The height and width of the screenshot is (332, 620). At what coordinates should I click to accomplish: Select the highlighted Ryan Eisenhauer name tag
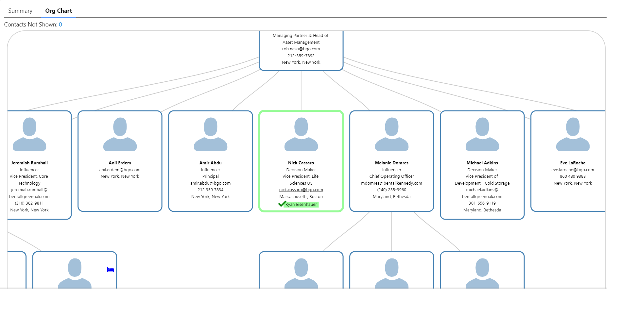coord(301,204)
